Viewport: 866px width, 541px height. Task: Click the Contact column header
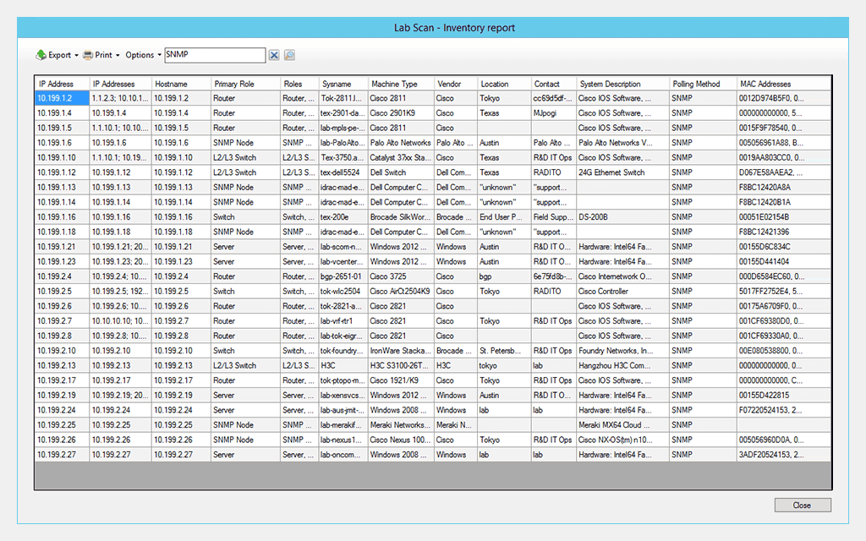(x=554, y=84)
